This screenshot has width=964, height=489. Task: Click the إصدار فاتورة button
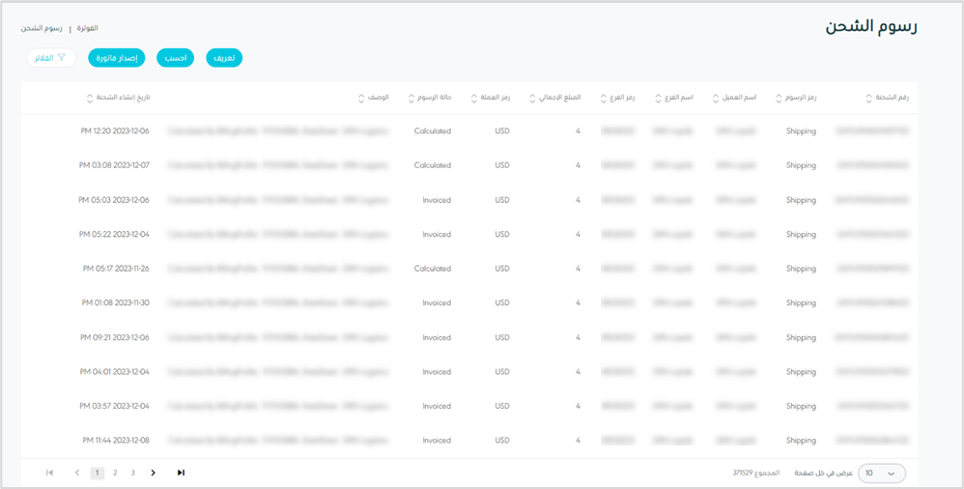point(118,58)
